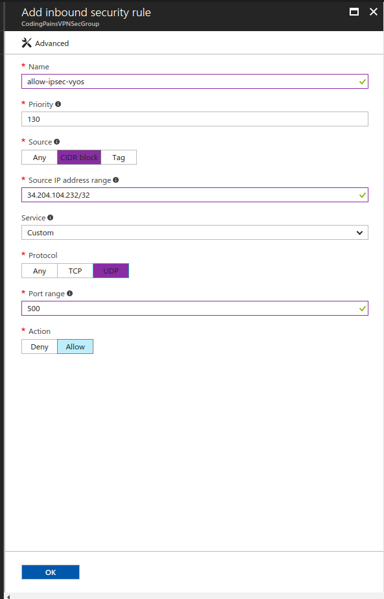Click the Priority info icon
Screen dimensions: 384x599
tap(58, 104)
